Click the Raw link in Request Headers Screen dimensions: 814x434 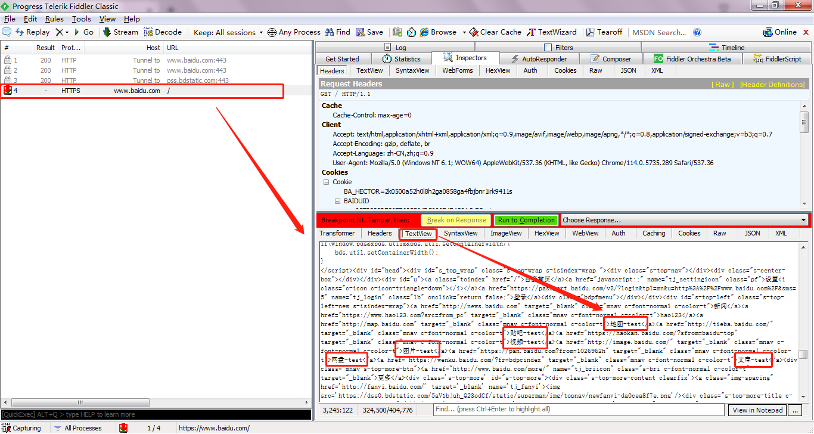click(723, 85)
